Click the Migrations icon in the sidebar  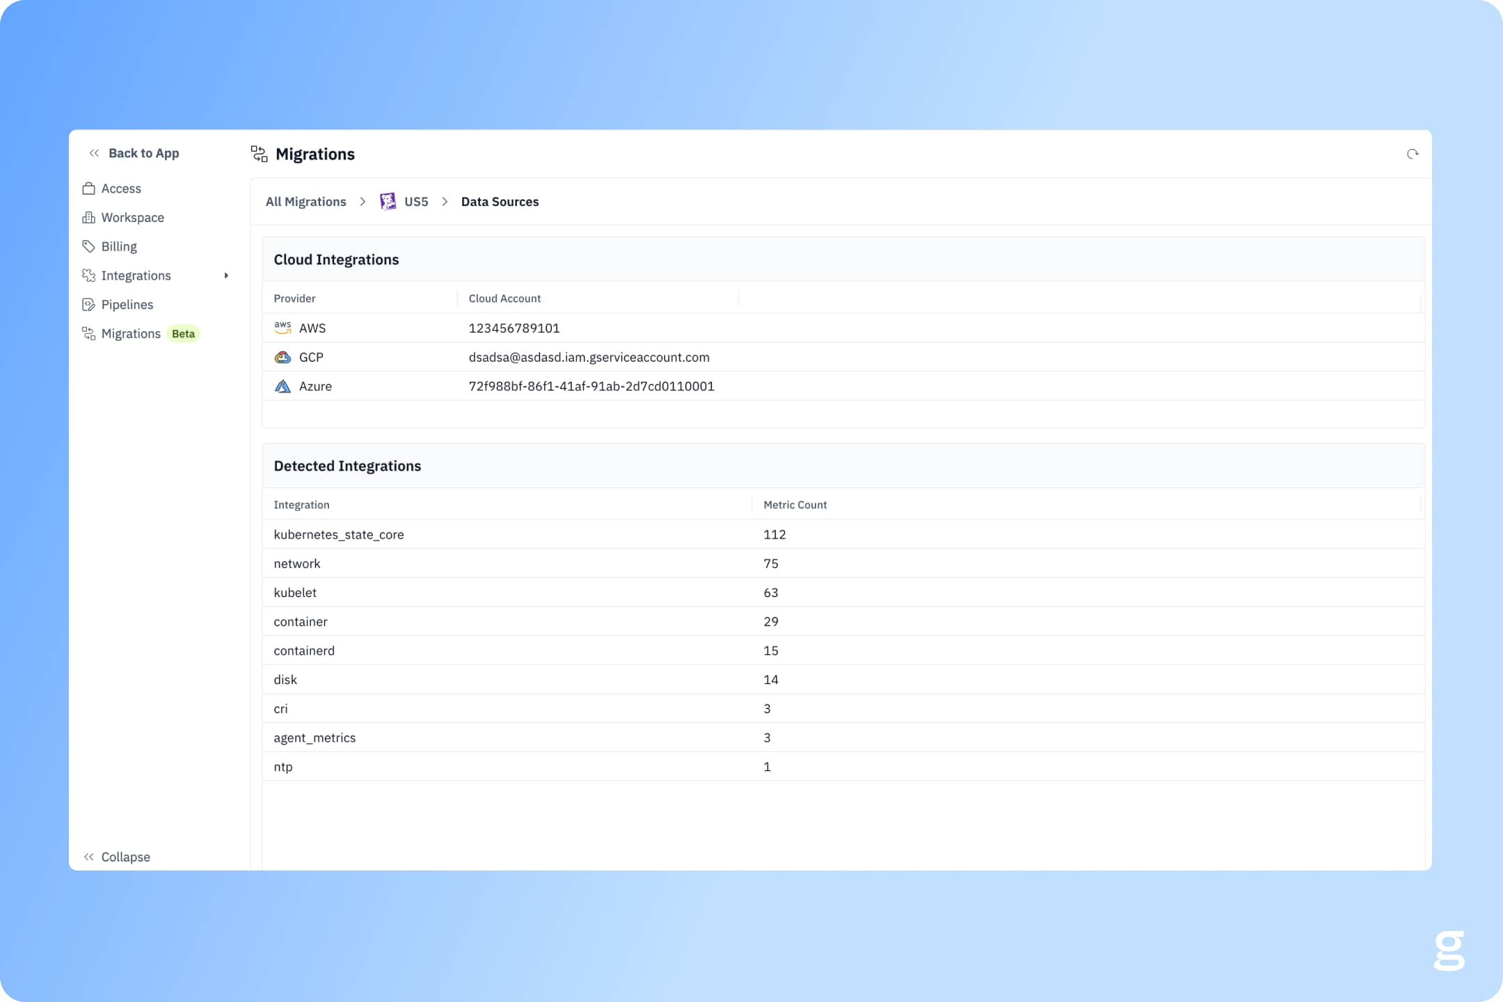[88, 334]
